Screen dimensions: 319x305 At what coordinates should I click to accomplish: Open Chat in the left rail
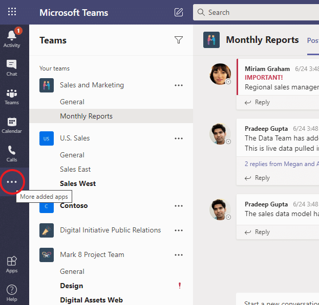click(12, 67)
